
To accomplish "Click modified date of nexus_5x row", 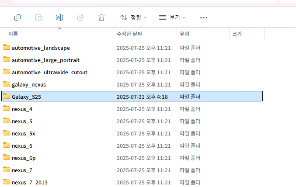I will click(144, 134).
